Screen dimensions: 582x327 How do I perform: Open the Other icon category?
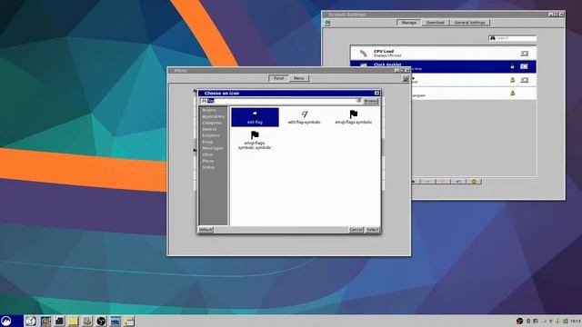(x=207, y=154)
